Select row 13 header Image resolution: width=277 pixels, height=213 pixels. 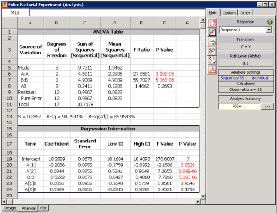[9, 117]
